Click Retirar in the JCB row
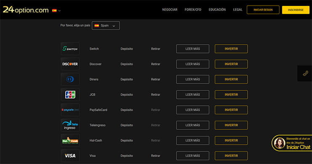The height and width of the screenshot is (164, 312). coord(156,95)
